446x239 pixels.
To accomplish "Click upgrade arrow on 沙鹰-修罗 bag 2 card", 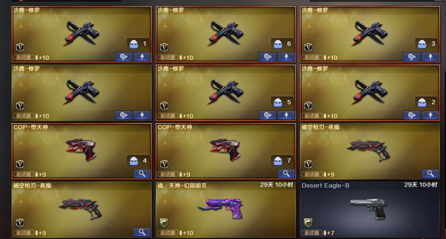I will point(430,115).
